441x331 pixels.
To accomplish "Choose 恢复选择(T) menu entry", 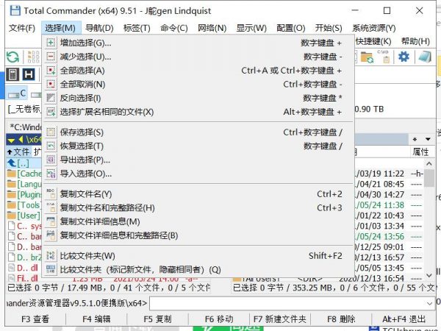I will 198,146.
